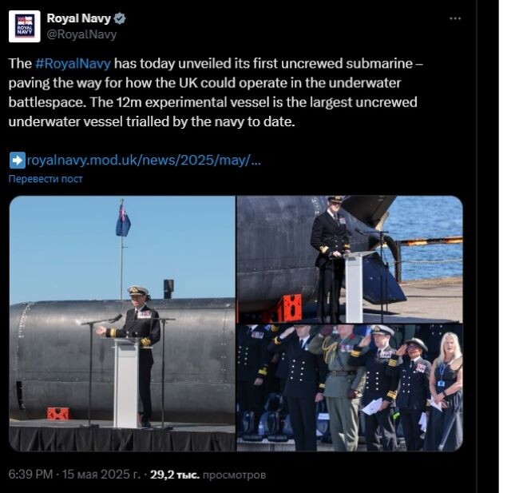The width and height of the screenshot is (519, 493).
Task: Open the three-dot more options menu
Action: pos(455,18)
